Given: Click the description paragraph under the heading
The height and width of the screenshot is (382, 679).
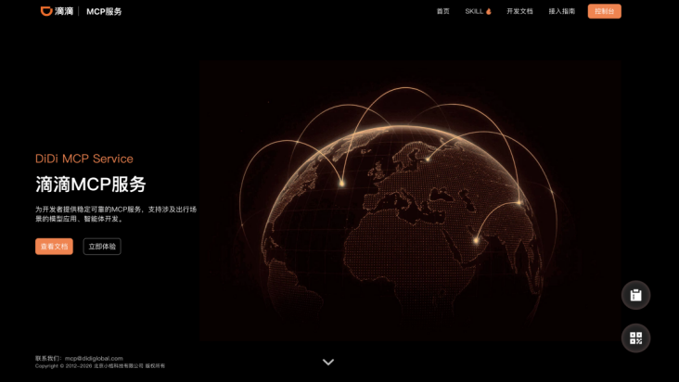Looking at the screenshot, I should tap(115, 214).
